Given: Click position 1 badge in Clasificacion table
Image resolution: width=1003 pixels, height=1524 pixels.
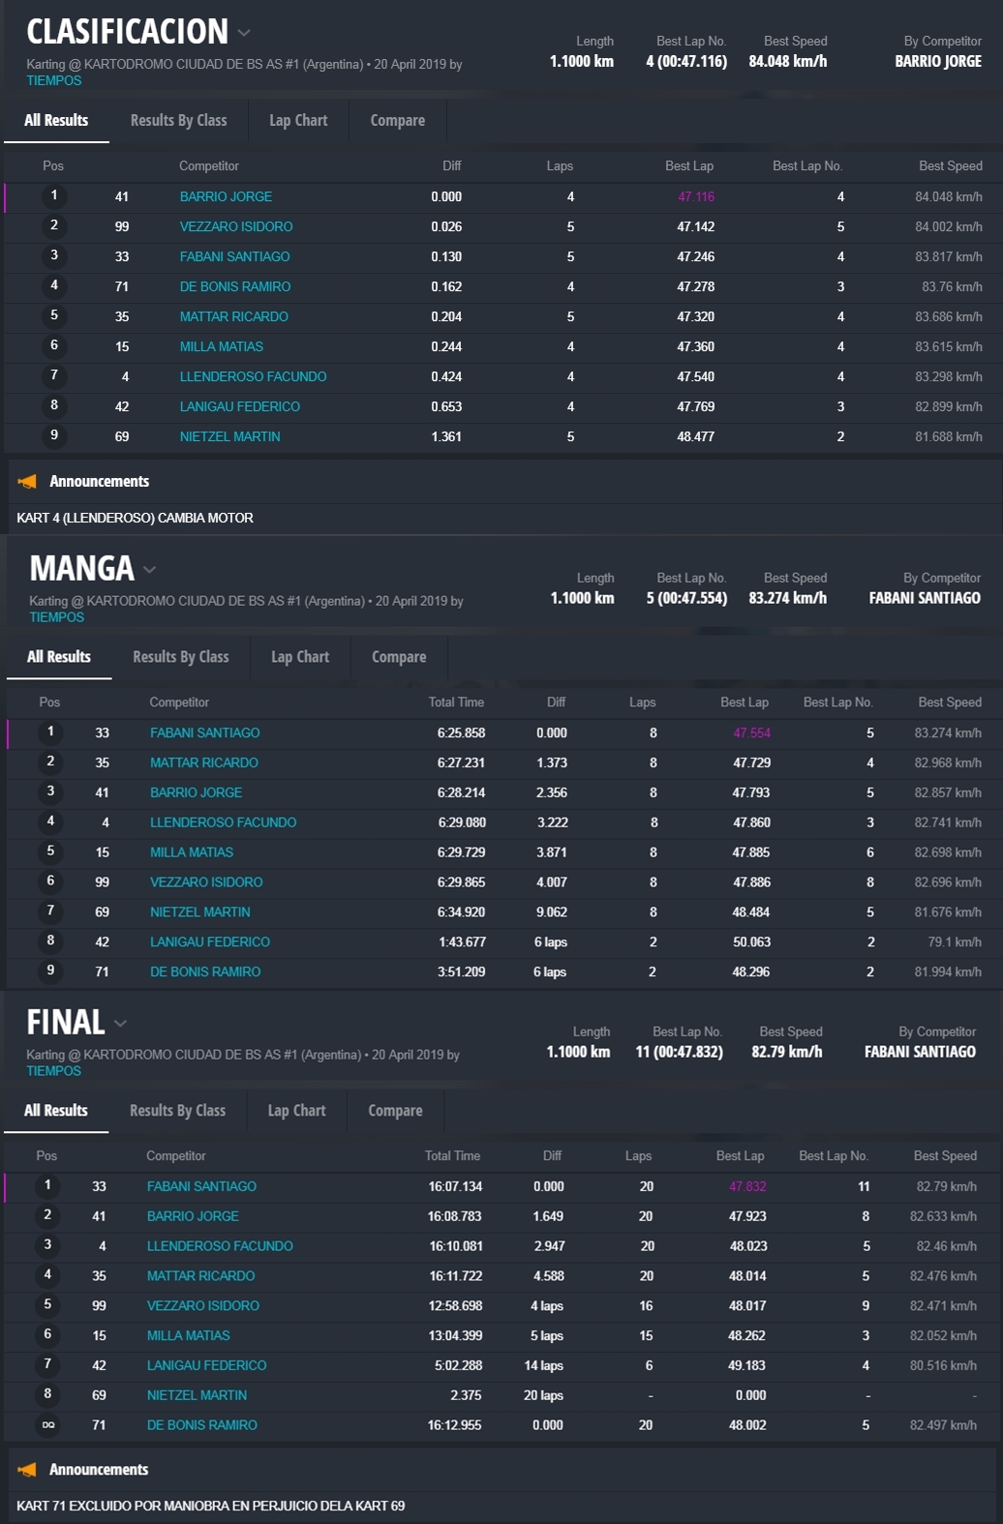Looking at the screenshot, I should 54,196.
